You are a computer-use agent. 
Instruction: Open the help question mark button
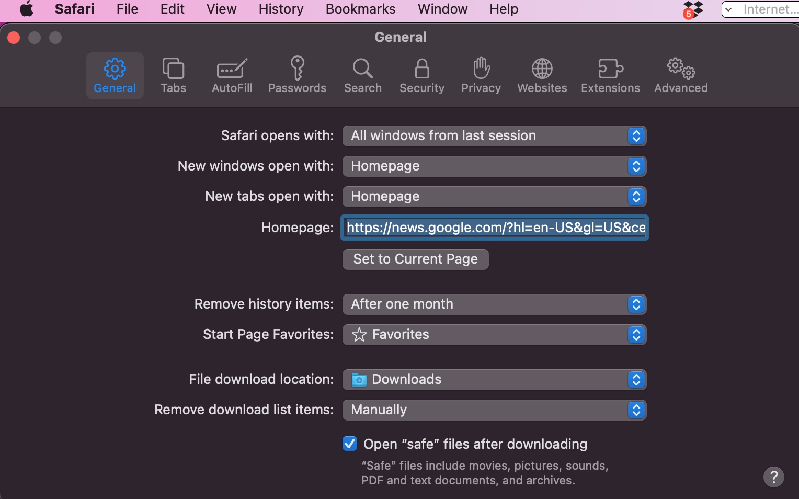pos(773,477)
